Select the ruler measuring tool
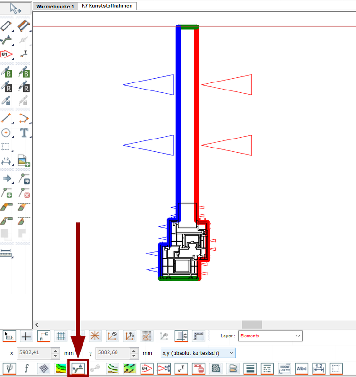Image resolution: width=356 pixels, height=377 pixels. pyautogui.click(x=6, y=253)
